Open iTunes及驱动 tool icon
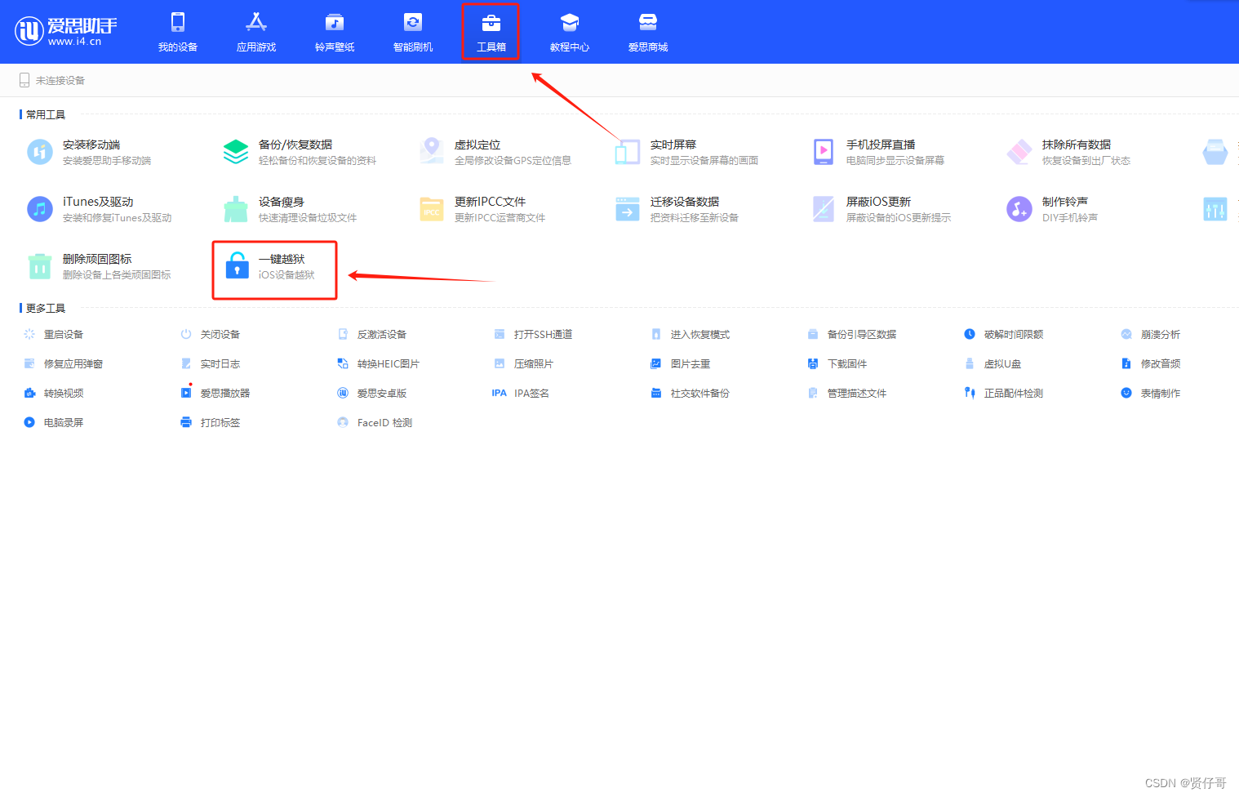 click(40, 209)
